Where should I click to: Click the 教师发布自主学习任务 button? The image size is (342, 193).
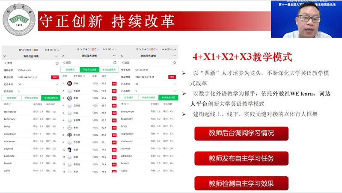click(241, 158)
